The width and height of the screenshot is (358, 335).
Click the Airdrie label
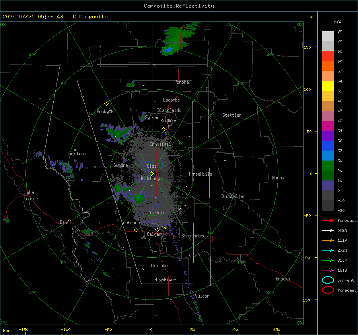tap(157, 213)
